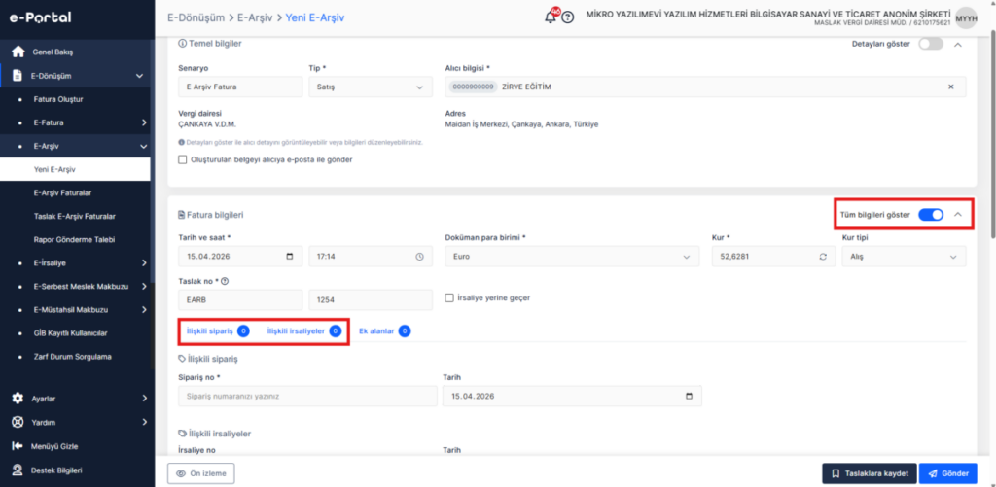Open the Kur tipi Alış dropdown
Screen dimensions: 996x487
904,257
